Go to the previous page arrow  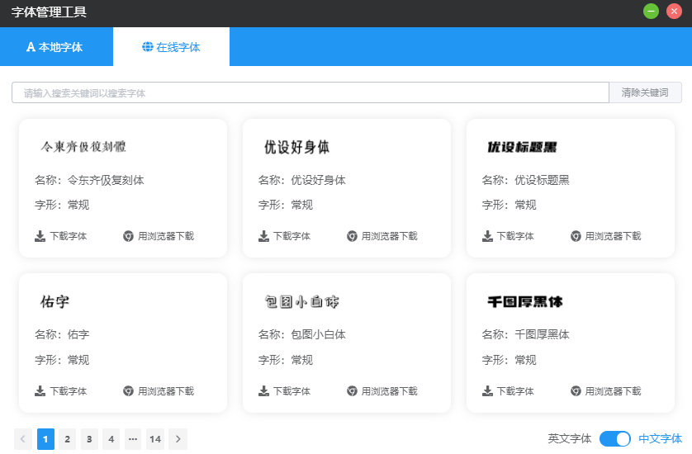tap(23, 439)
